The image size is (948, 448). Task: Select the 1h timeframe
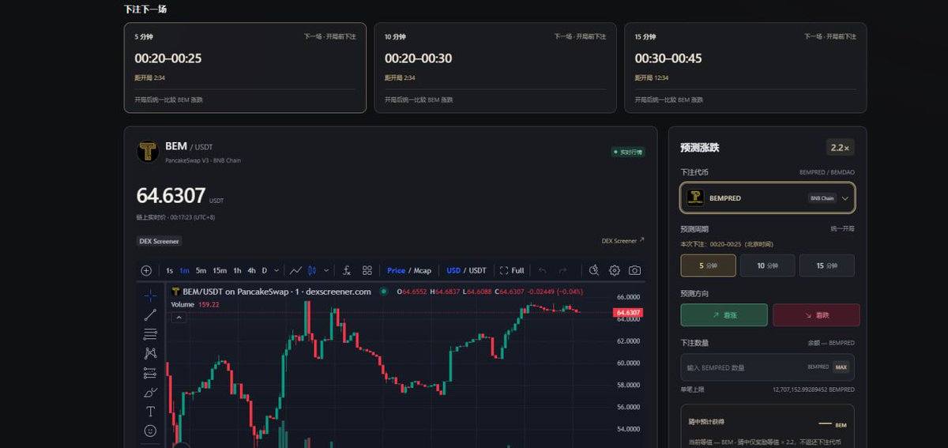coord(237,270)
